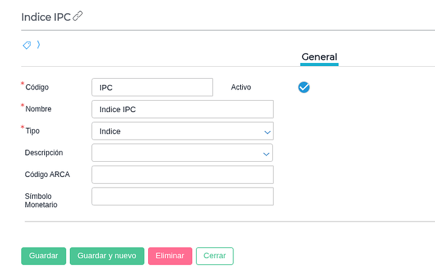Viewport: 435px width, 277px height.
Task: Click the blue tag icon
Action: [26, 45]
